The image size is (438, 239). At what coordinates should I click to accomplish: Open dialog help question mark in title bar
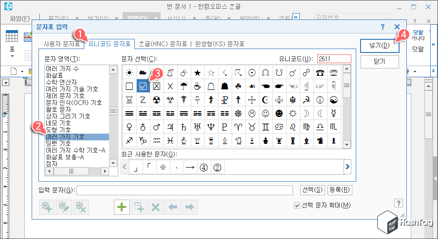tap(383, 27)
